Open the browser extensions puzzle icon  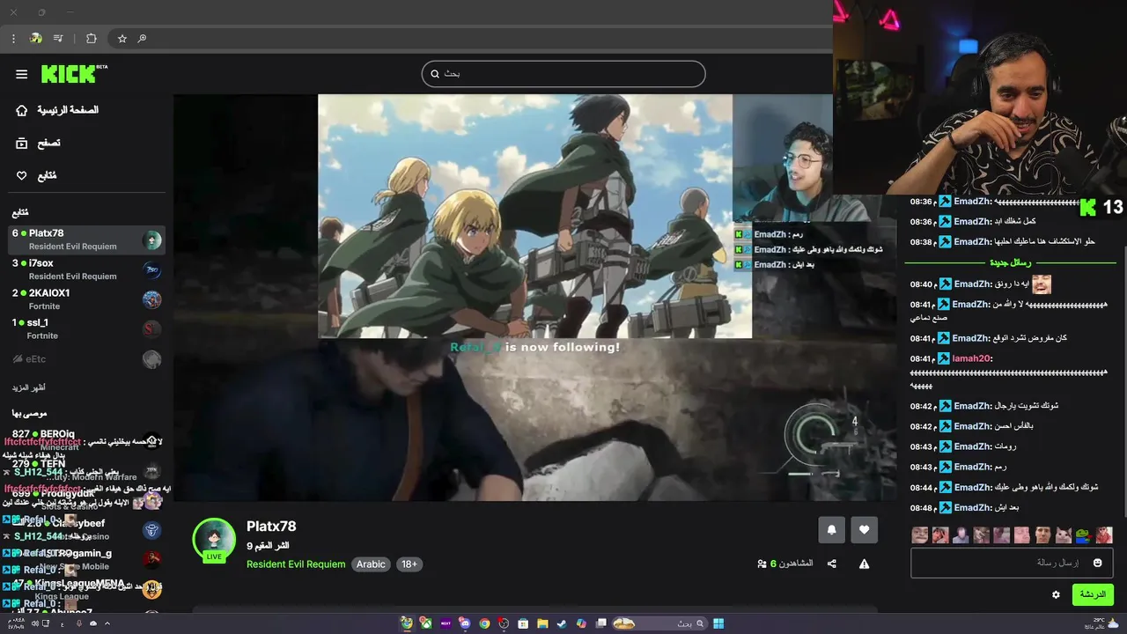(91, 39)
